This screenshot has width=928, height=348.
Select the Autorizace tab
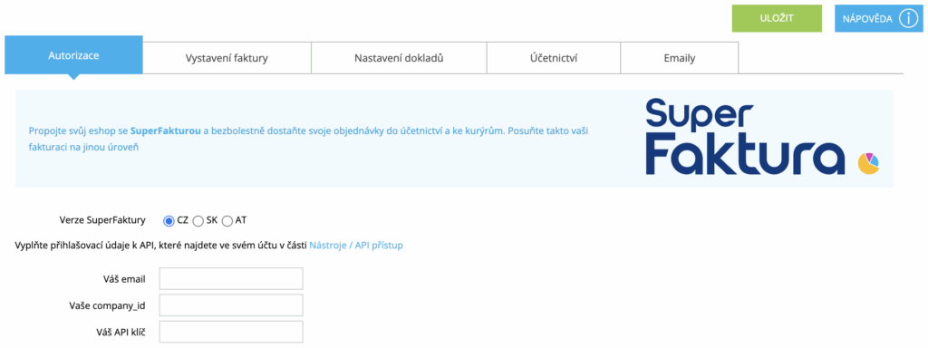73,55
